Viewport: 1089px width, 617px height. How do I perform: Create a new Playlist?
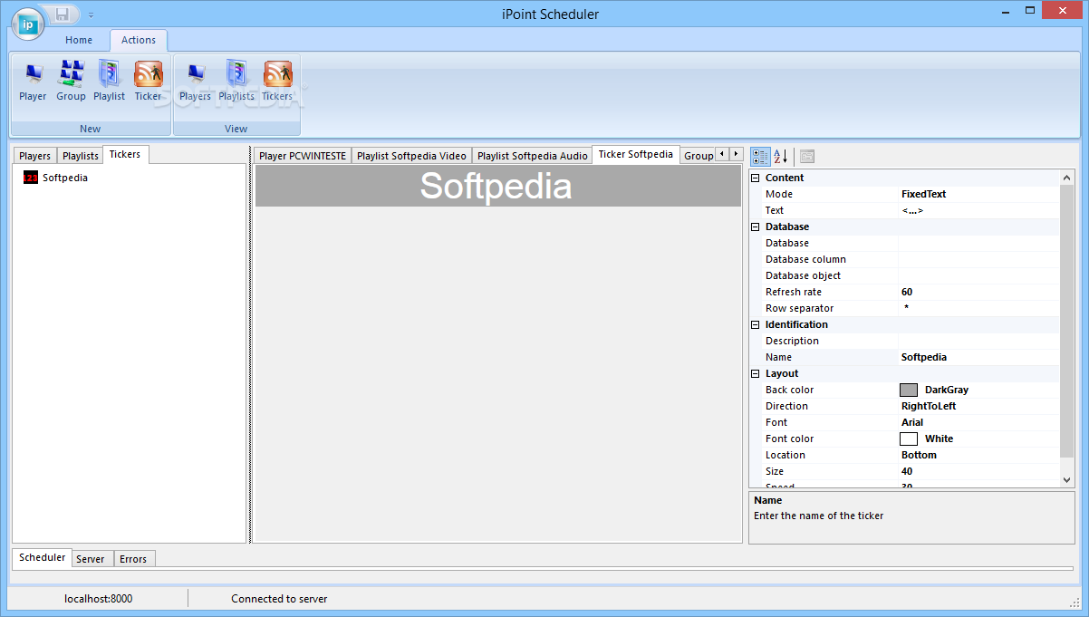point(110,81)
